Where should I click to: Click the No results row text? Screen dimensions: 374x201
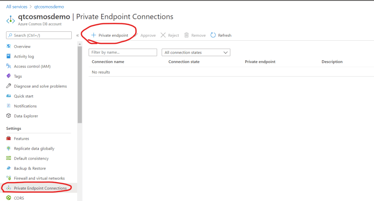pos(101,72)
